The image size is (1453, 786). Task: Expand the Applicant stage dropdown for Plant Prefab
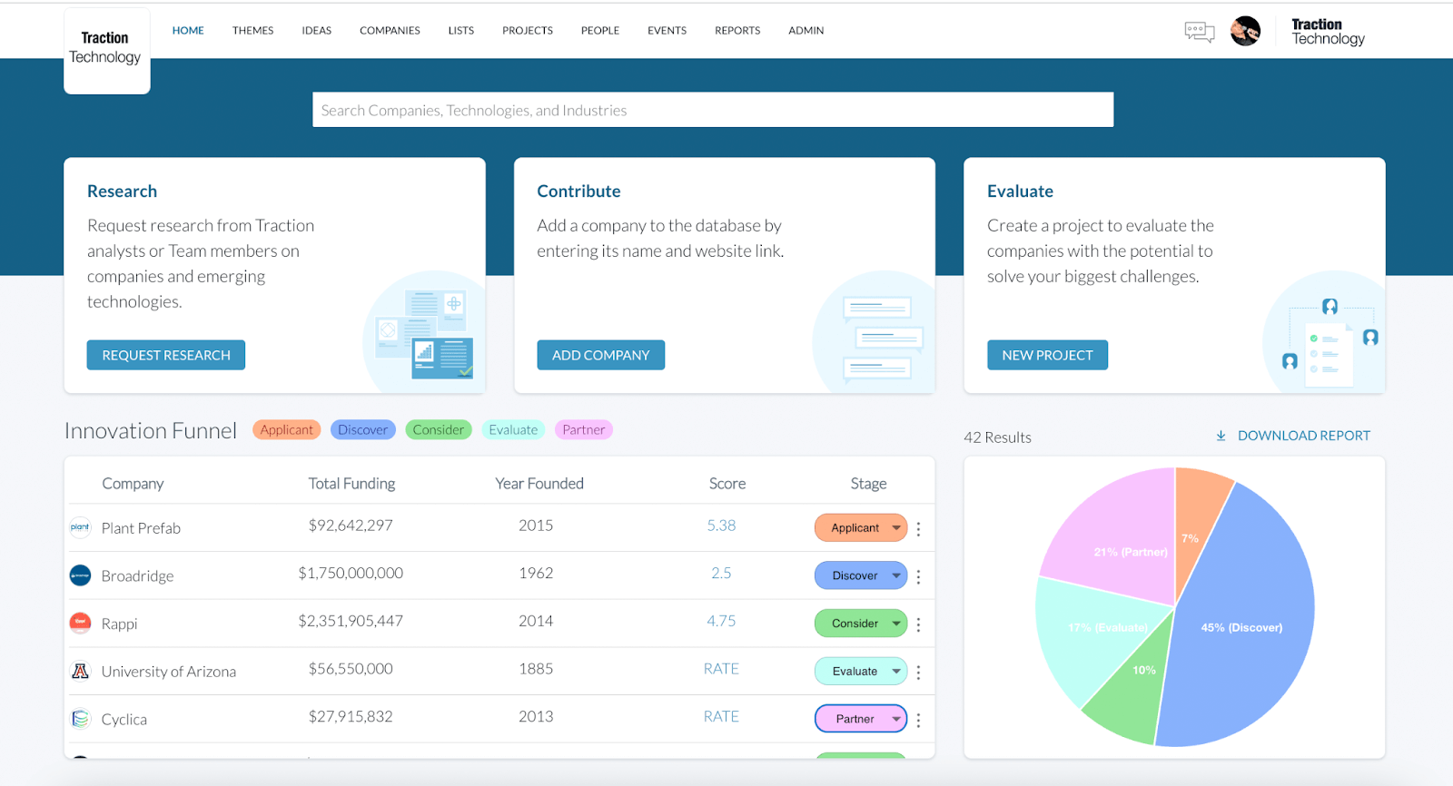point(861,527)
